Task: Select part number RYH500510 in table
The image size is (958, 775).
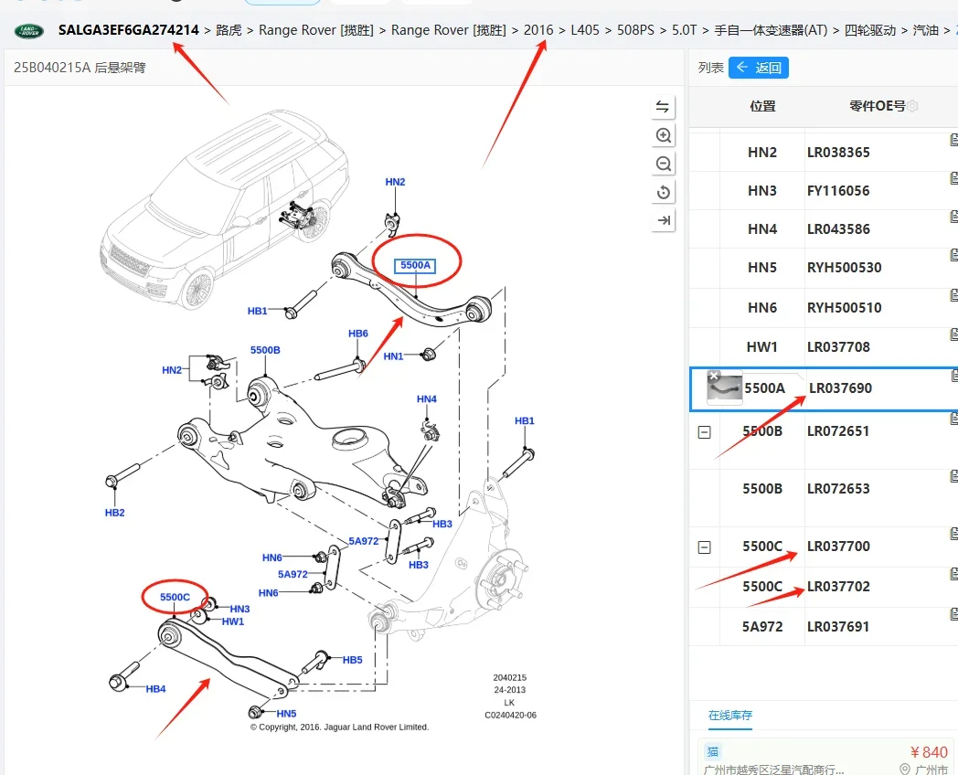Action: 845,308
